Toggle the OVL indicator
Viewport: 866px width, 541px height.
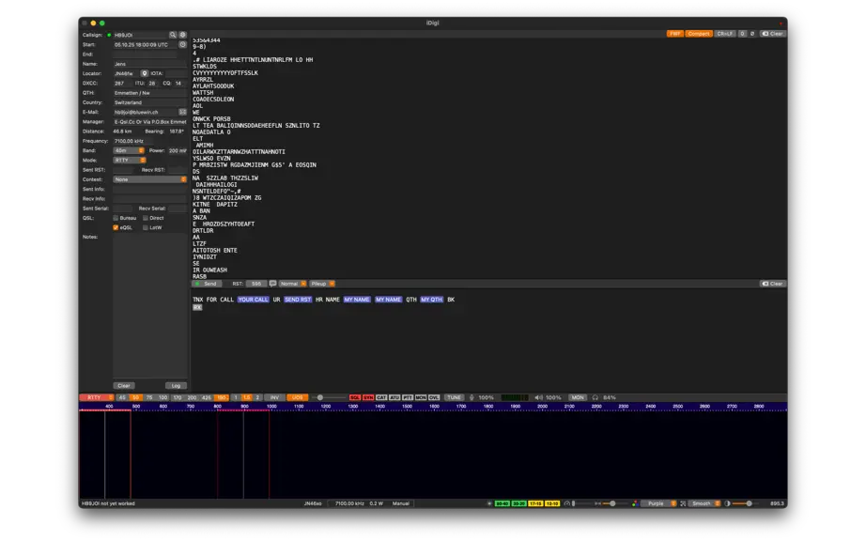pos(434,397)
